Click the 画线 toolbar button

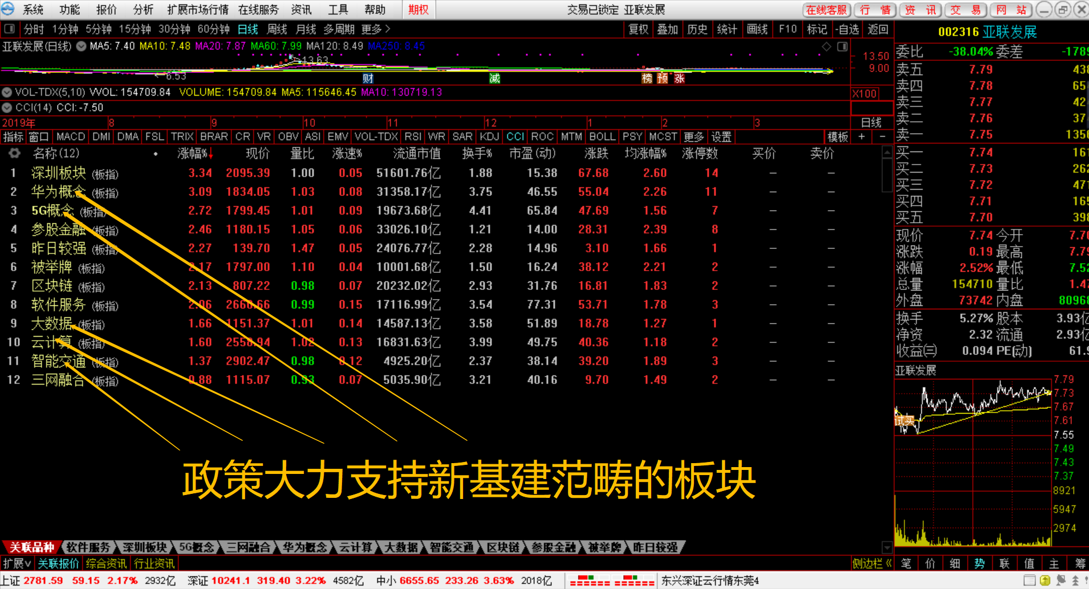click(757, 29)
